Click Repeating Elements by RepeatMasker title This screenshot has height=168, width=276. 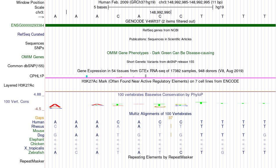coord(160,157)
